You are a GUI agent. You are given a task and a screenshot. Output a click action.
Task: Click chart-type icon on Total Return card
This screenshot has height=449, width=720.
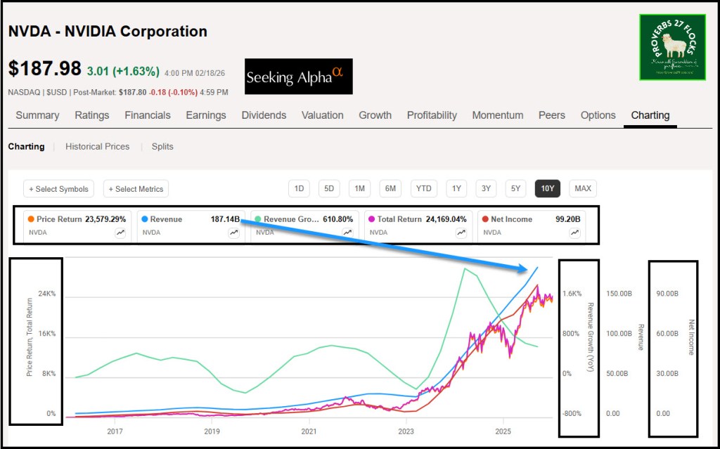point(461,233)
